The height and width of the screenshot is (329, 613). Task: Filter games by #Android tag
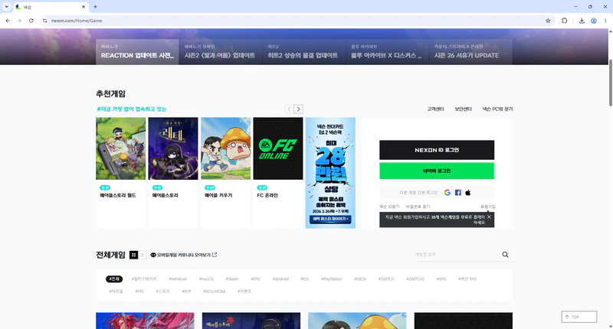[280, 279]
